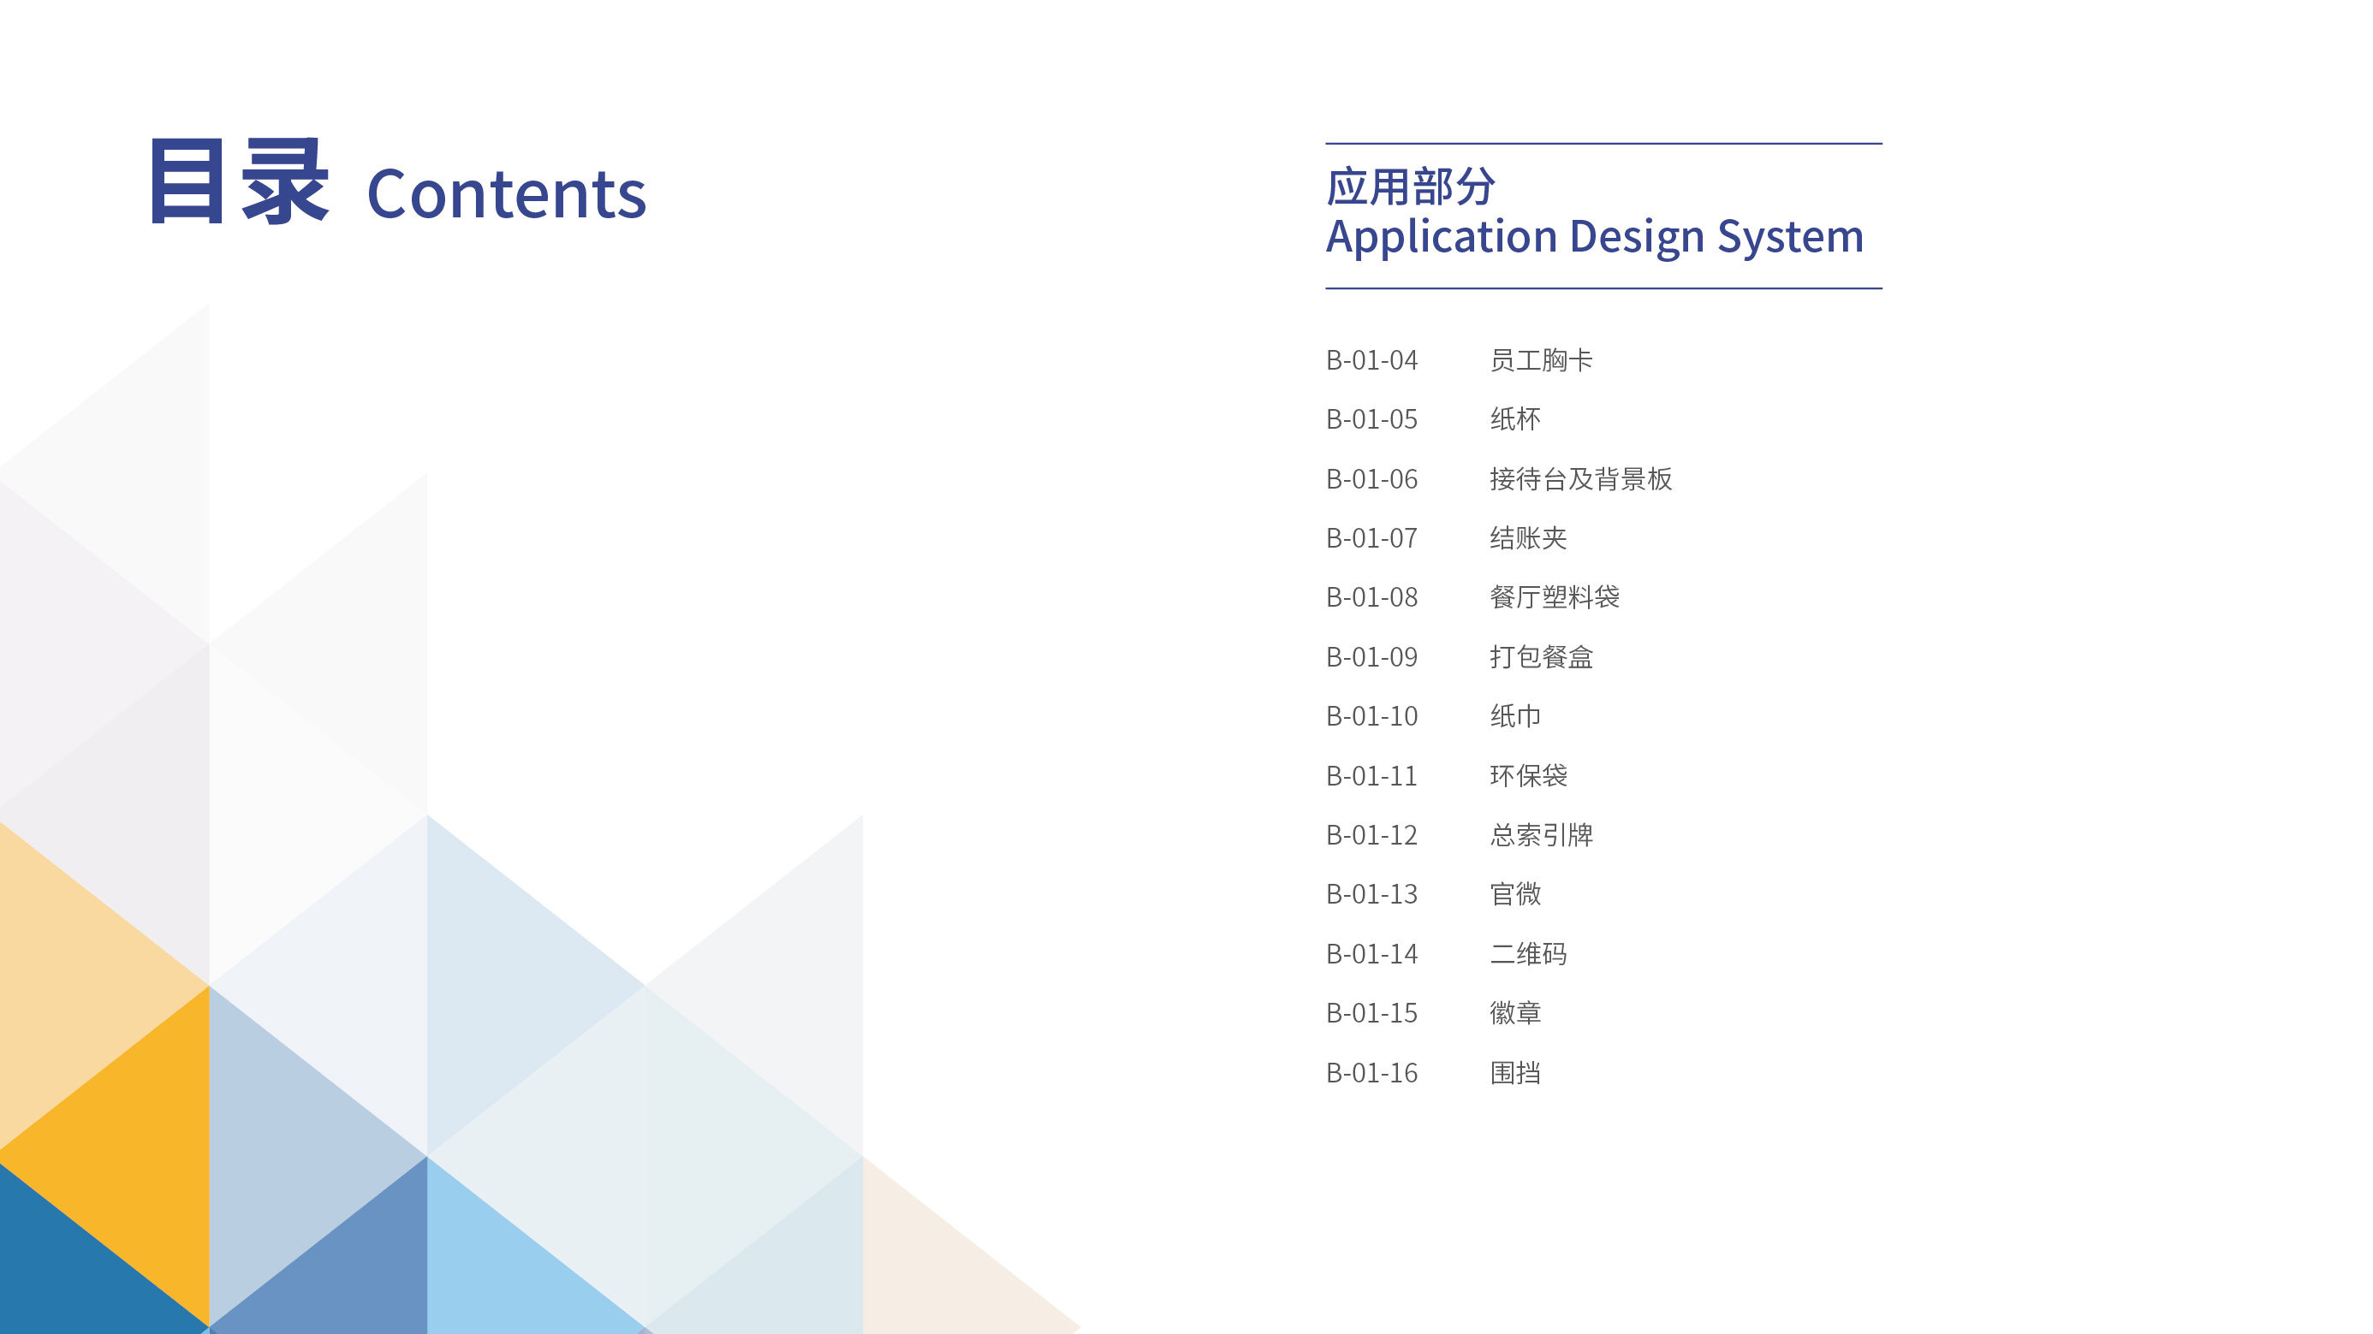Click the 环保袋 entry
Image resolution: width=2373 pixels, height=1334 pixels.
pos(1528,776)
